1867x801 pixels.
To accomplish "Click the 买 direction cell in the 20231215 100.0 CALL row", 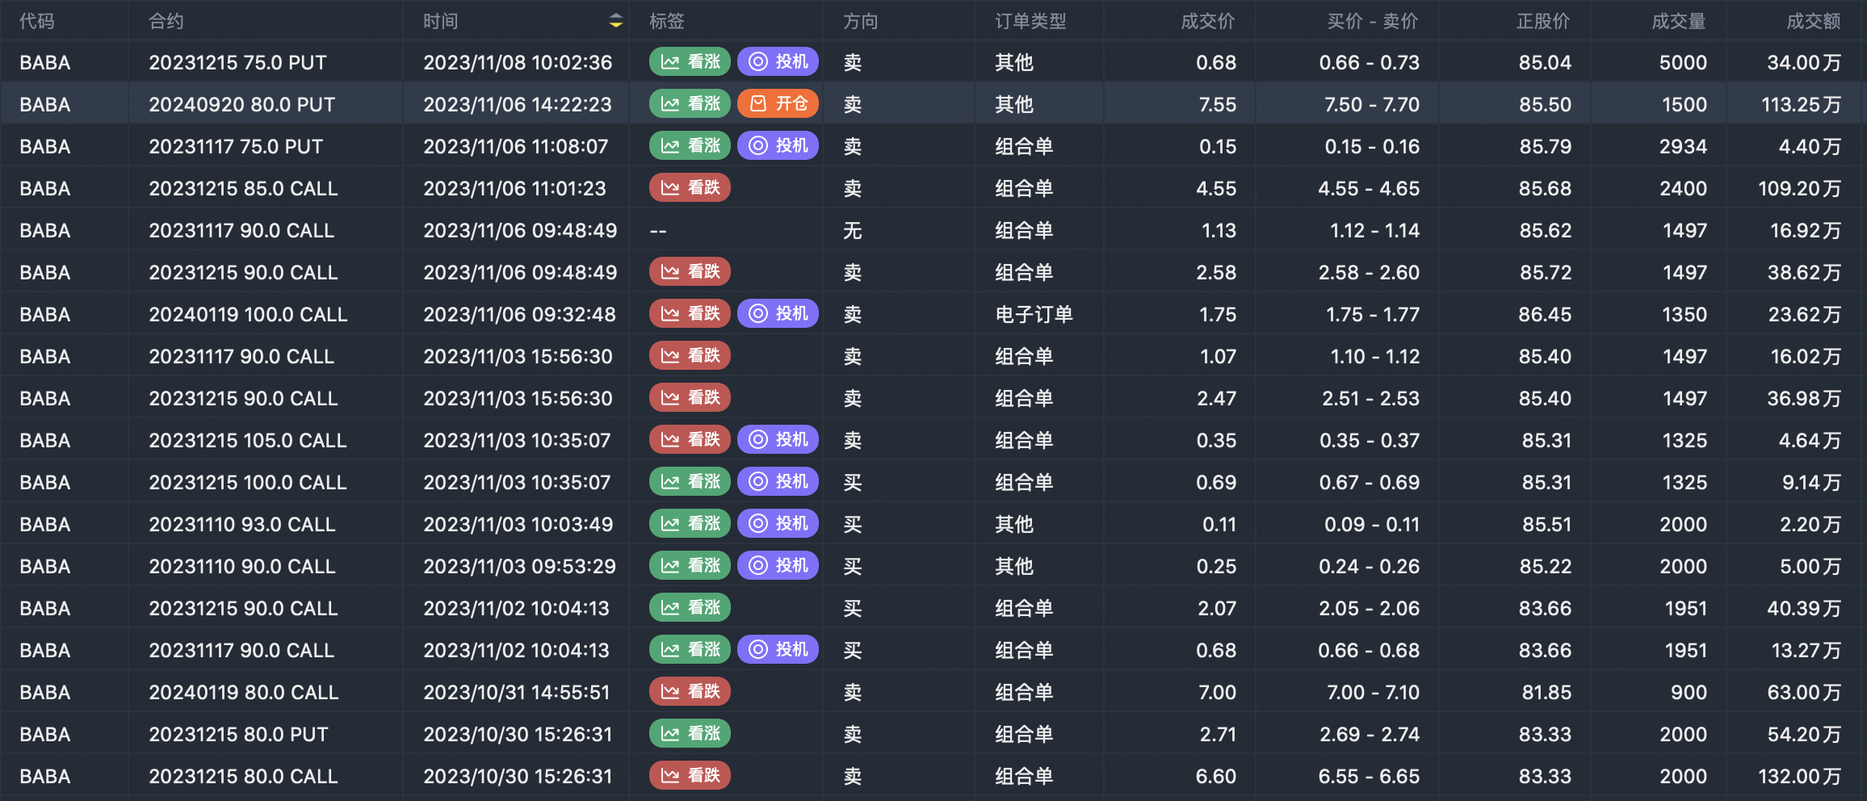I will 853,482.
